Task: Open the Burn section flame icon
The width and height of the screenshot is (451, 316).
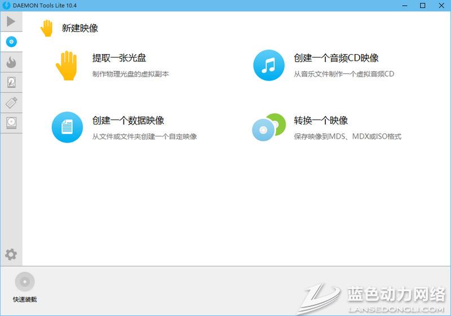Action: (11, 63)
